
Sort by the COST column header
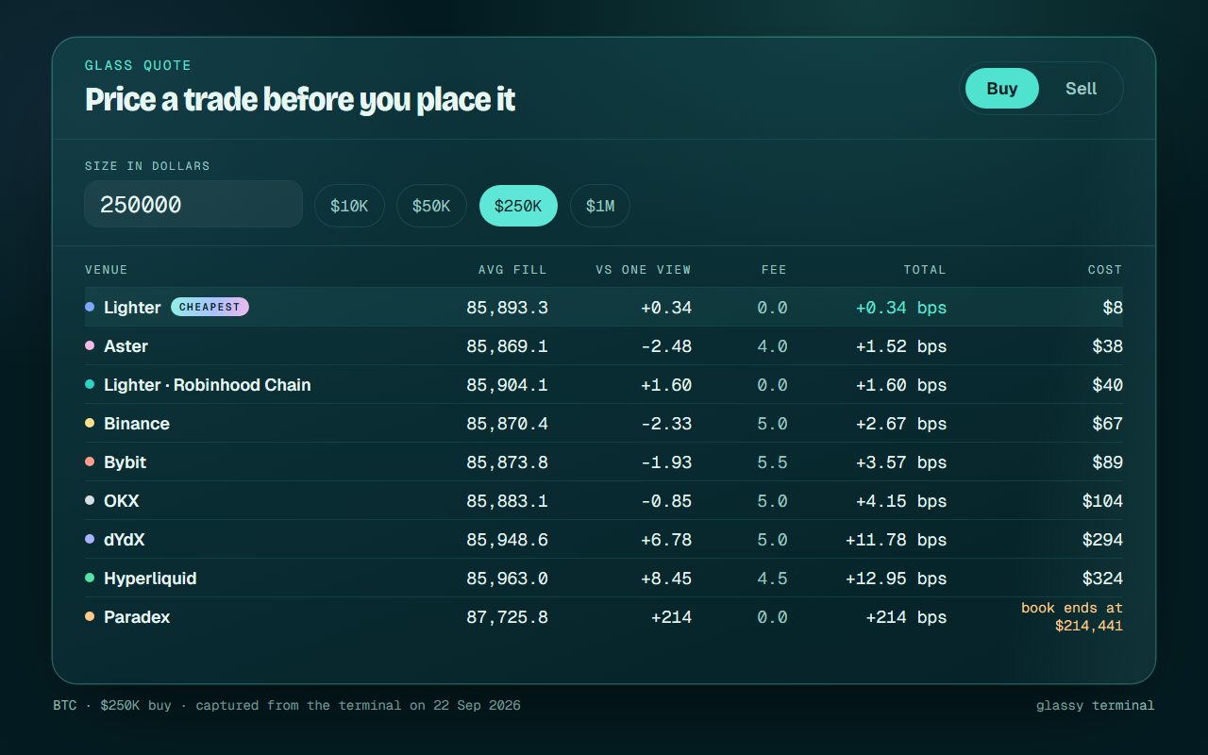click(1105, 270)
